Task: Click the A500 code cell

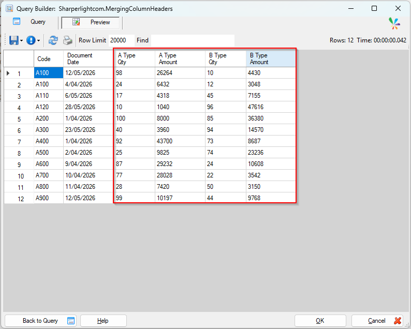Action: pyautogui.click(x=49, y=153)
